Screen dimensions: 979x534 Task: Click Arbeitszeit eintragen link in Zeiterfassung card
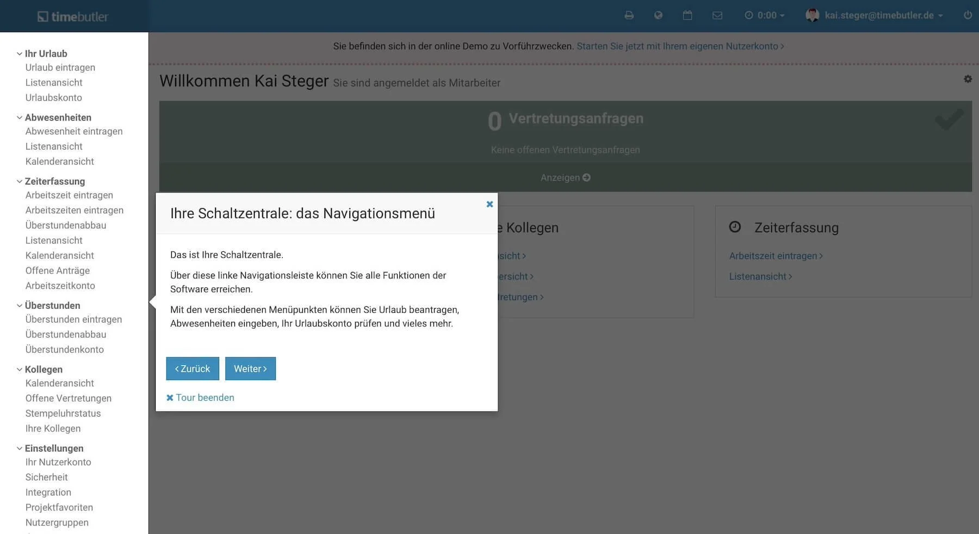click(776, 256)
